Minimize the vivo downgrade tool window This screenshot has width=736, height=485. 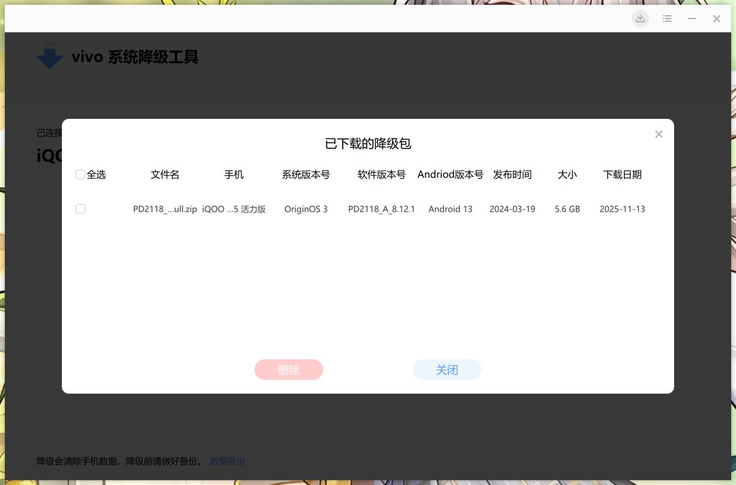click(692, 19)
